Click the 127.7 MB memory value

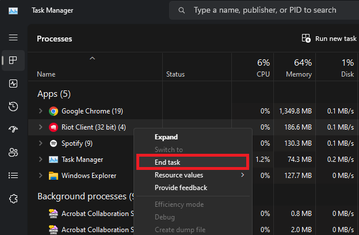coord(298,176)
